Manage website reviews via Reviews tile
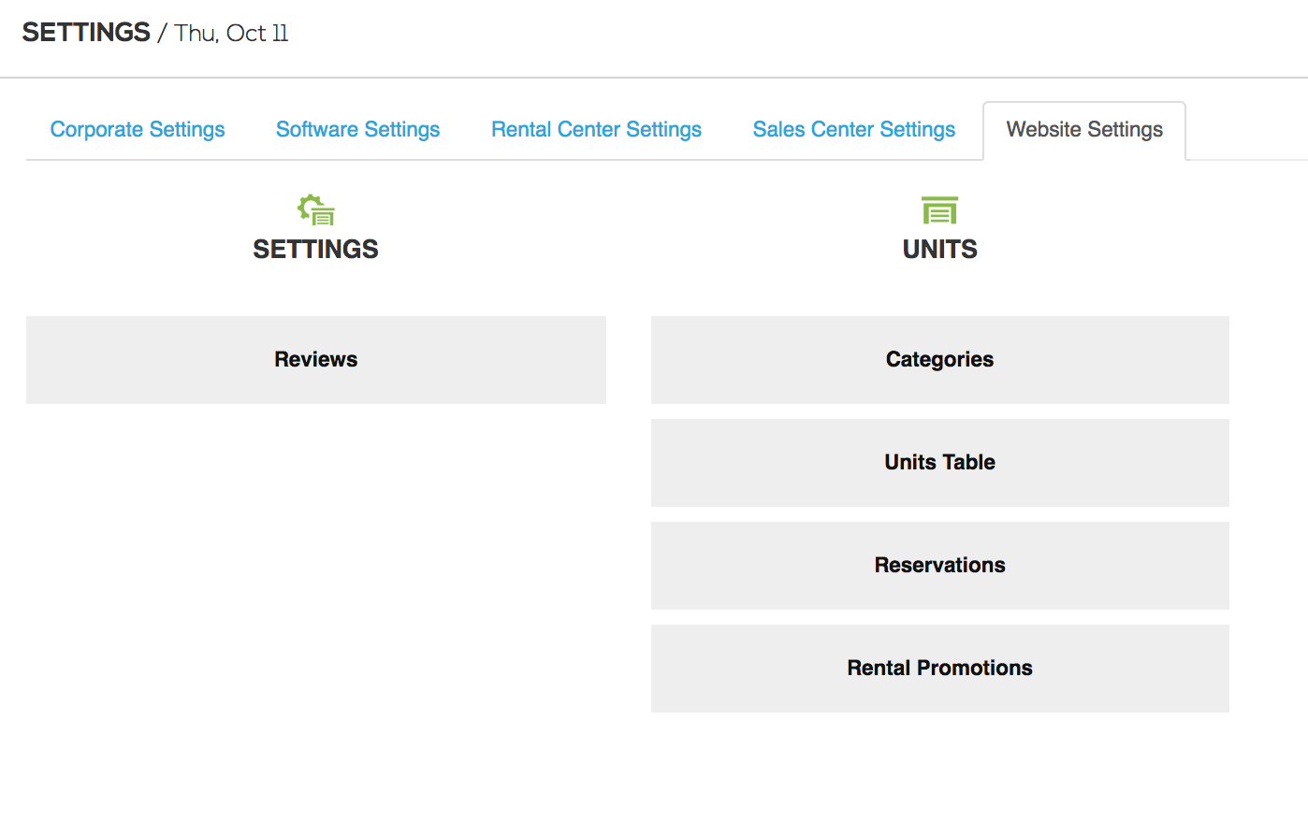The image size is (1308, 821). (x=316, y=360)
